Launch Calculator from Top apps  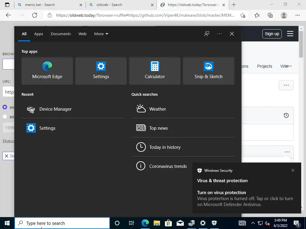[x=155, y=71]
